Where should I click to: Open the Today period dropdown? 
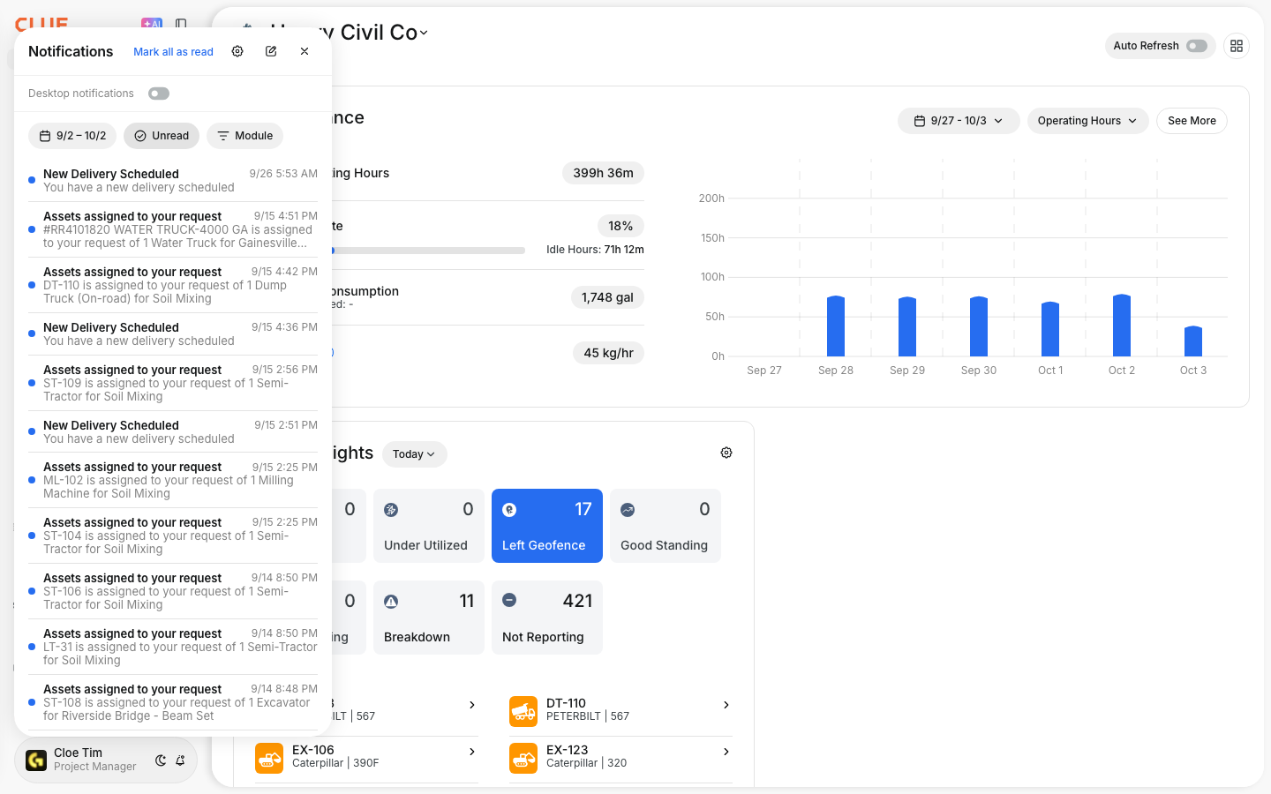click(414, 454)
